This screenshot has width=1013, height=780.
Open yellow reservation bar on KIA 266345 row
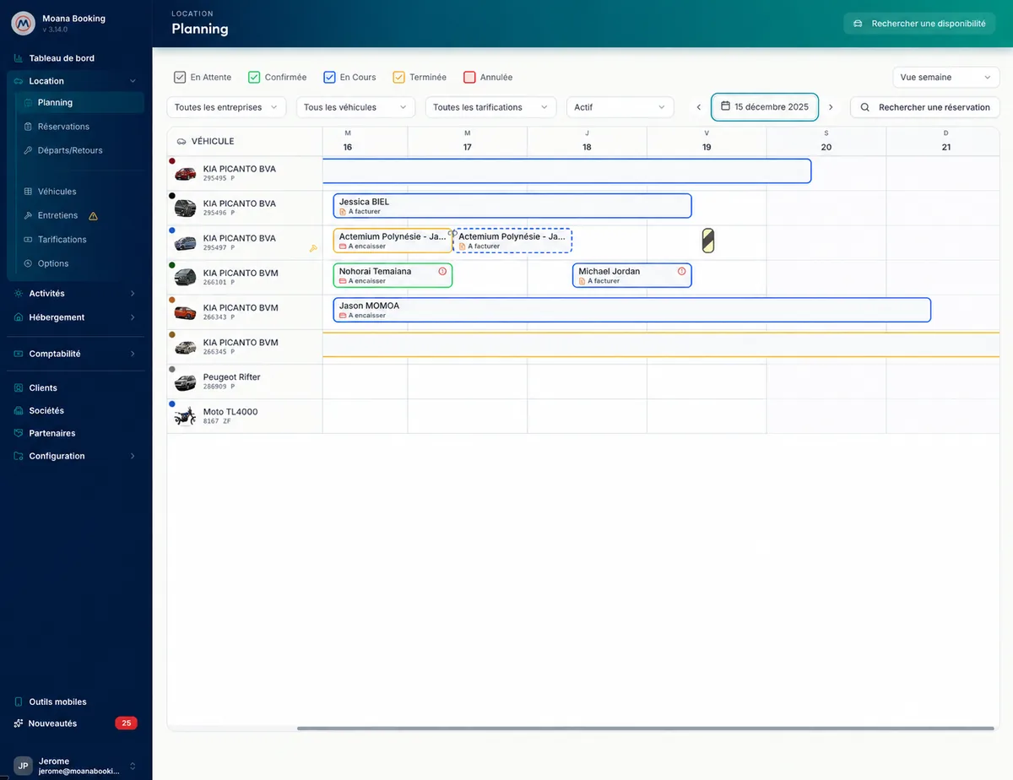(x=661, y=344)
